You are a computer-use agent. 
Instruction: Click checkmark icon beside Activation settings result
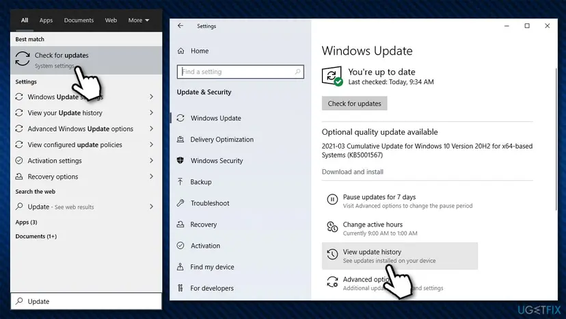pos(19,160)
